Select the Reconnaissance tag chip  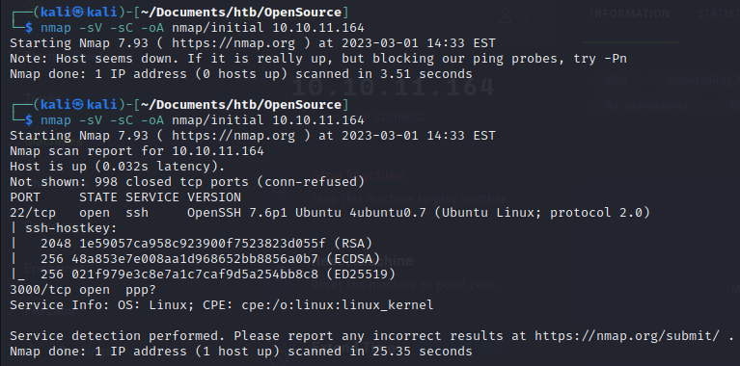pos(648,107)
